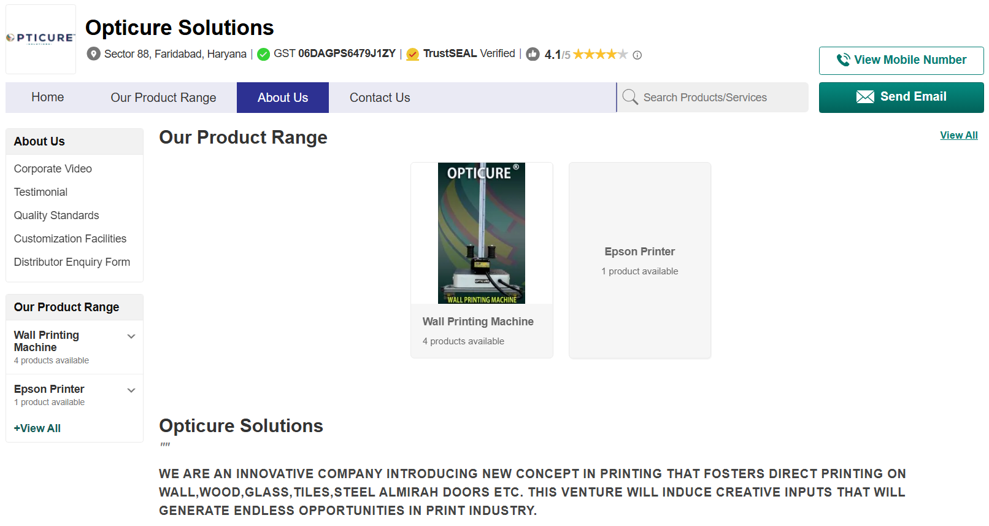989x526 pixels.
Task: Open Wall Printing Machine in sidebar
Action: coord(47,341)
